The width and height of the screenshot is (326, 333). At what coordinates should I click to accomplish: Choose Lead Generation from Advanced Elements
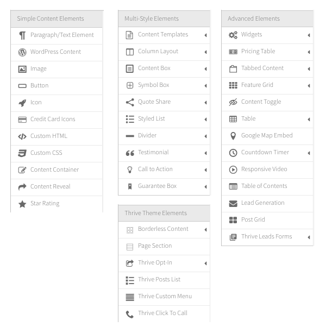coord(267,204)
